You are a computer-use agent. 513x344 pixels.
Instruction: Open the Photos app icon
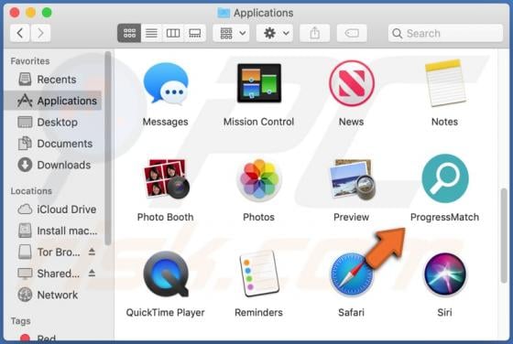point(258,179)
